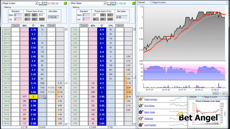
Task: Click the Regal Acclaim ladder scroll down arrow
Action: tap(66, 124)
